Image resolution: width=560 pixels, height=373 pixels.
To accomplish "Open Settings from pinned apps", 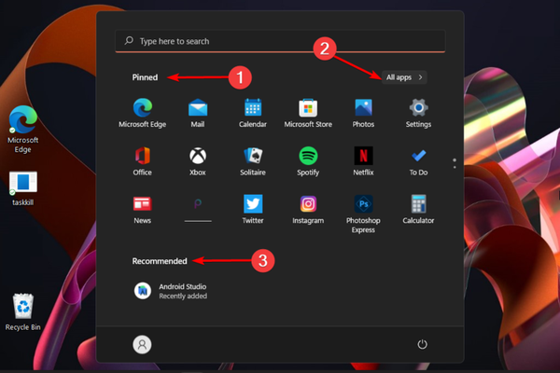I will [418, 113].
